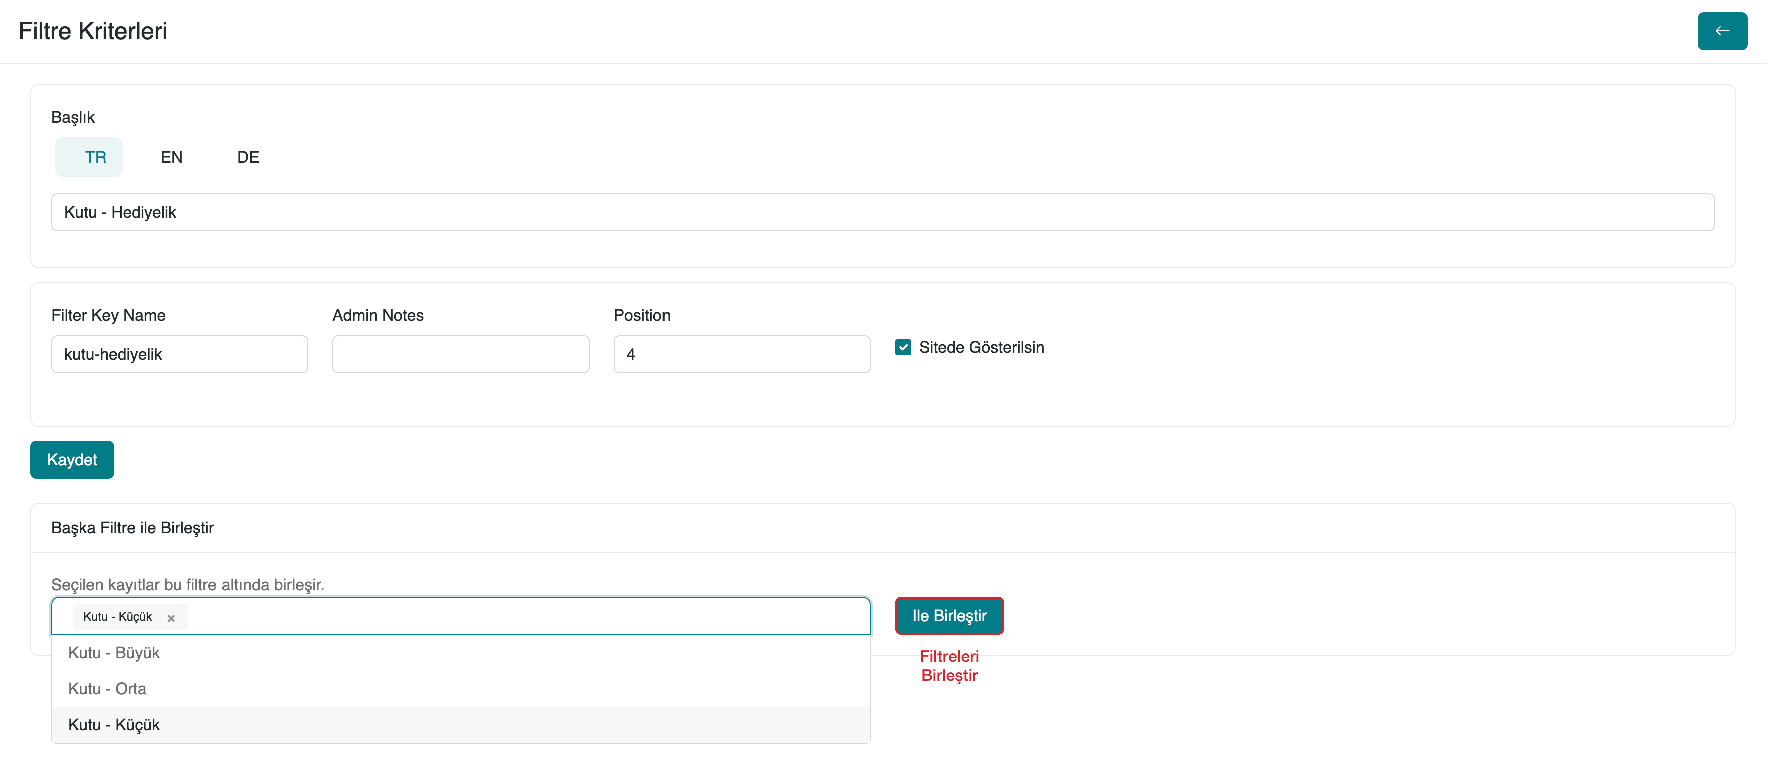Click the Admin Notes text field
The width and height of the screenshot is (1768, 768).
pyautogui.click(x=461, y=354)
